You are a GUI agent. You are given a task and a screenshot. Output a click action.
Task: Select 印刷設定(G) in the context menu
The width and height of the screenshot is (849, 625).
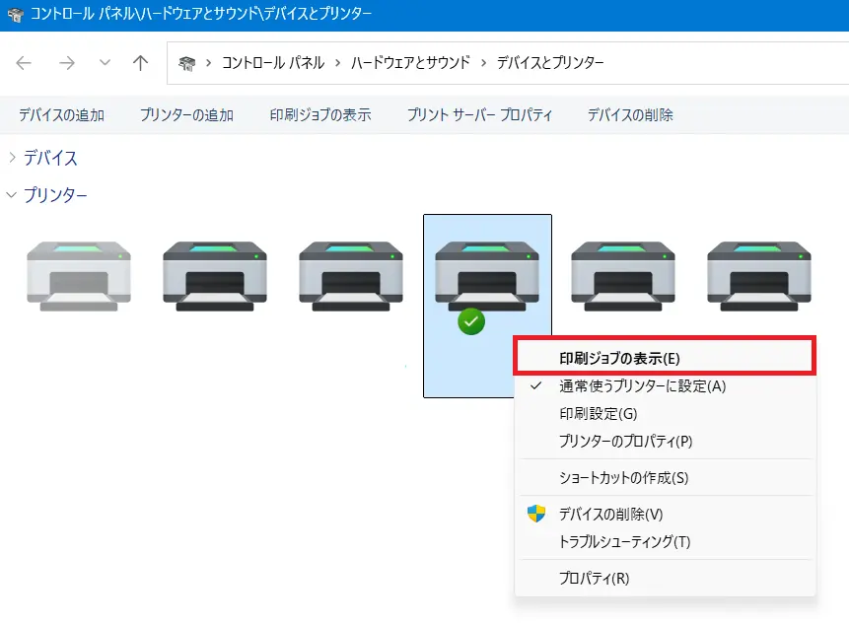598,414
